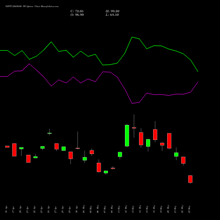
Task: Click the 'H: 99.30' high value
Action: (112, 11)
